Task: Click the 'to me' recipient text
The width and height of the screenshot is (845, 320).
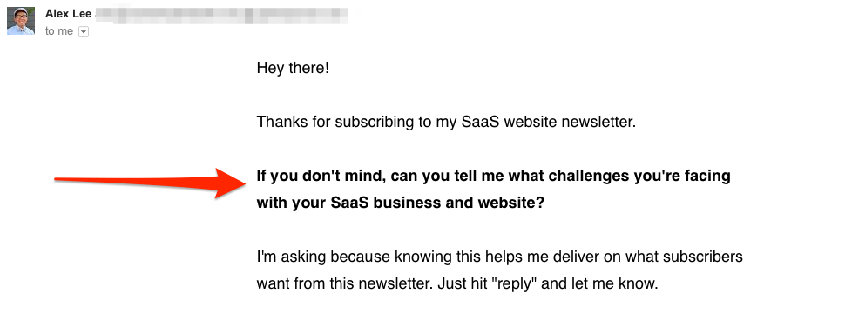Action: [58, 31]
